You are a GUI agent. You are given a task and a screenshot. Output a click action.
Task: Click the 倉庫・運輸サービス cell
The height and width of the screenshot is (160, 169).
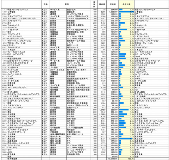79,134
